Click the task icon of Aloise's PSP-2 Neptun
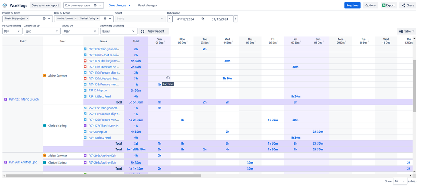 (85, 90)
